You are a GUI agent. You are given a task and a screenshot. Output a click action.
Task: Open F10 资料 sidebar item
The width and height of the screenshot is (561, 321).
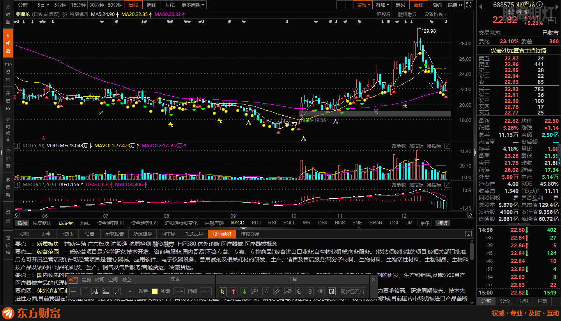point(7,72)
